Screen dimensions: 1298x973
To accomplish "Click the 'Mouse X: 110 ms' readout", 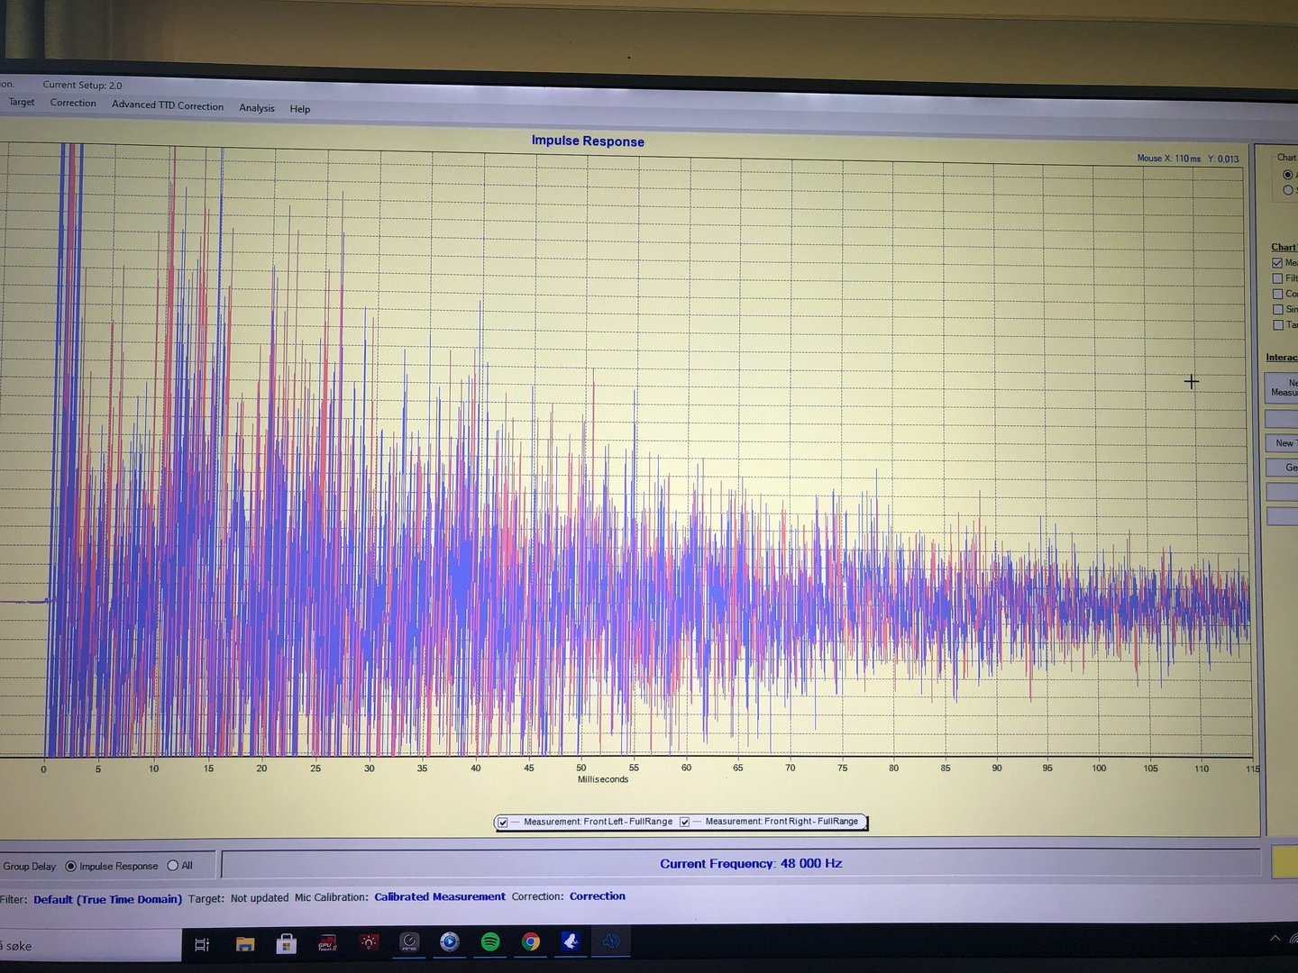I will coord(1169,159).
